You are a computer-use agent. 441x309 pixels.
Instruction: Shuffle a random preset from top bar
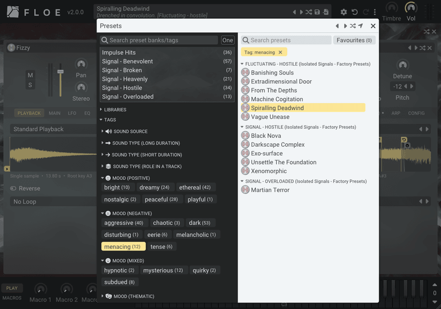(309, 12)
